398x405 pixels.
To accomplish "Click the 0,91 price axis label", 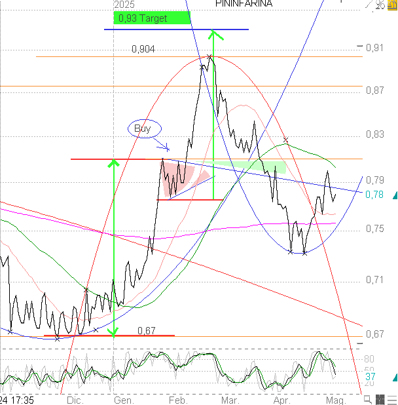I will coord(374,48).
